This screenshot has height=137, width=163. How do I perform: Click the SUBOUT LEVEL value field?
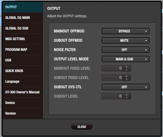click(112, 96)
